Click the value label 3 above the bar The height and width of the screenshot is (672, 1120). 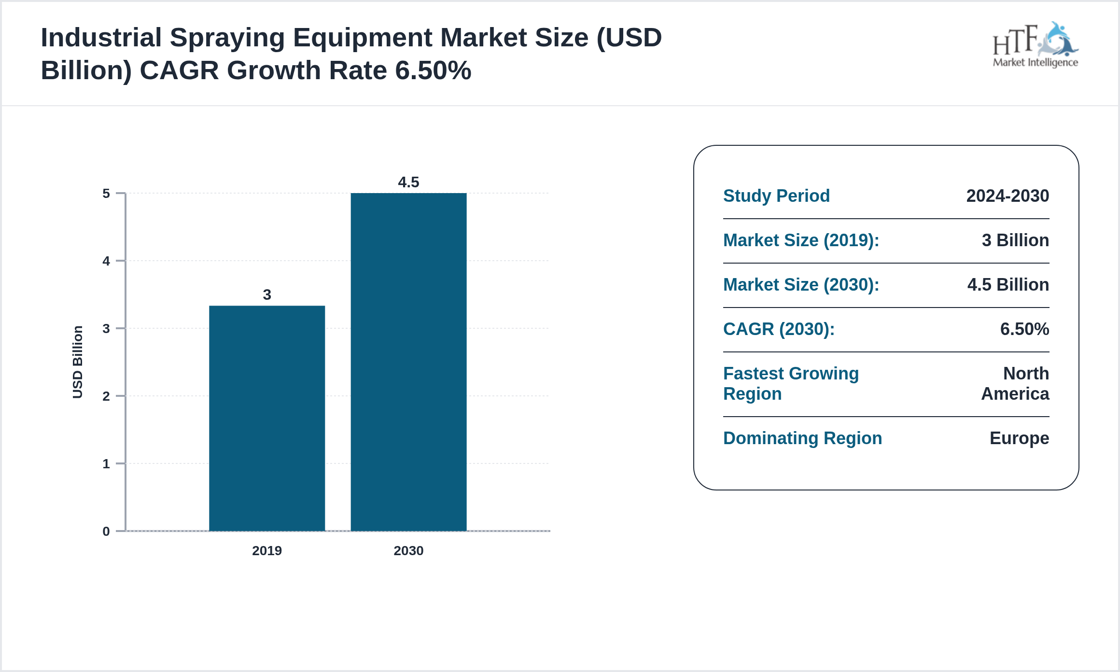pos(266,294)
